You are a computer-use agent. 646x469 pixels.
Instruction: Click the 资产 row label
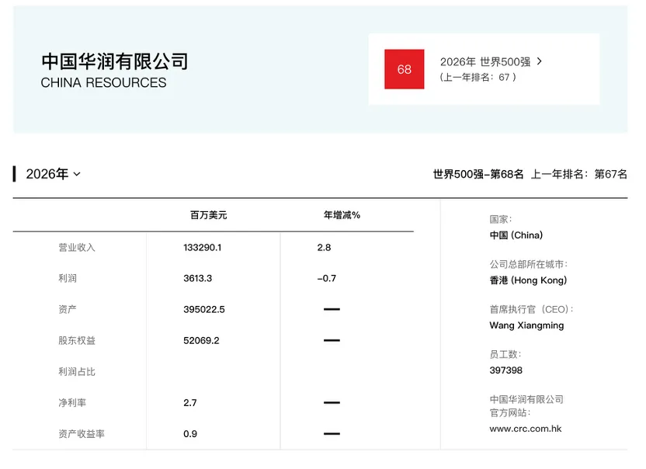[68, 309]
